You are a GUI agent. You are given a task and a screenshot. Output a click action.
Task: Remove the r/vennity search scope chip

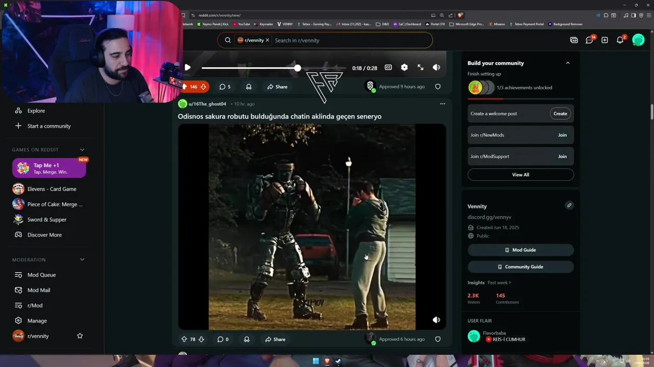(x=267, y=40)
